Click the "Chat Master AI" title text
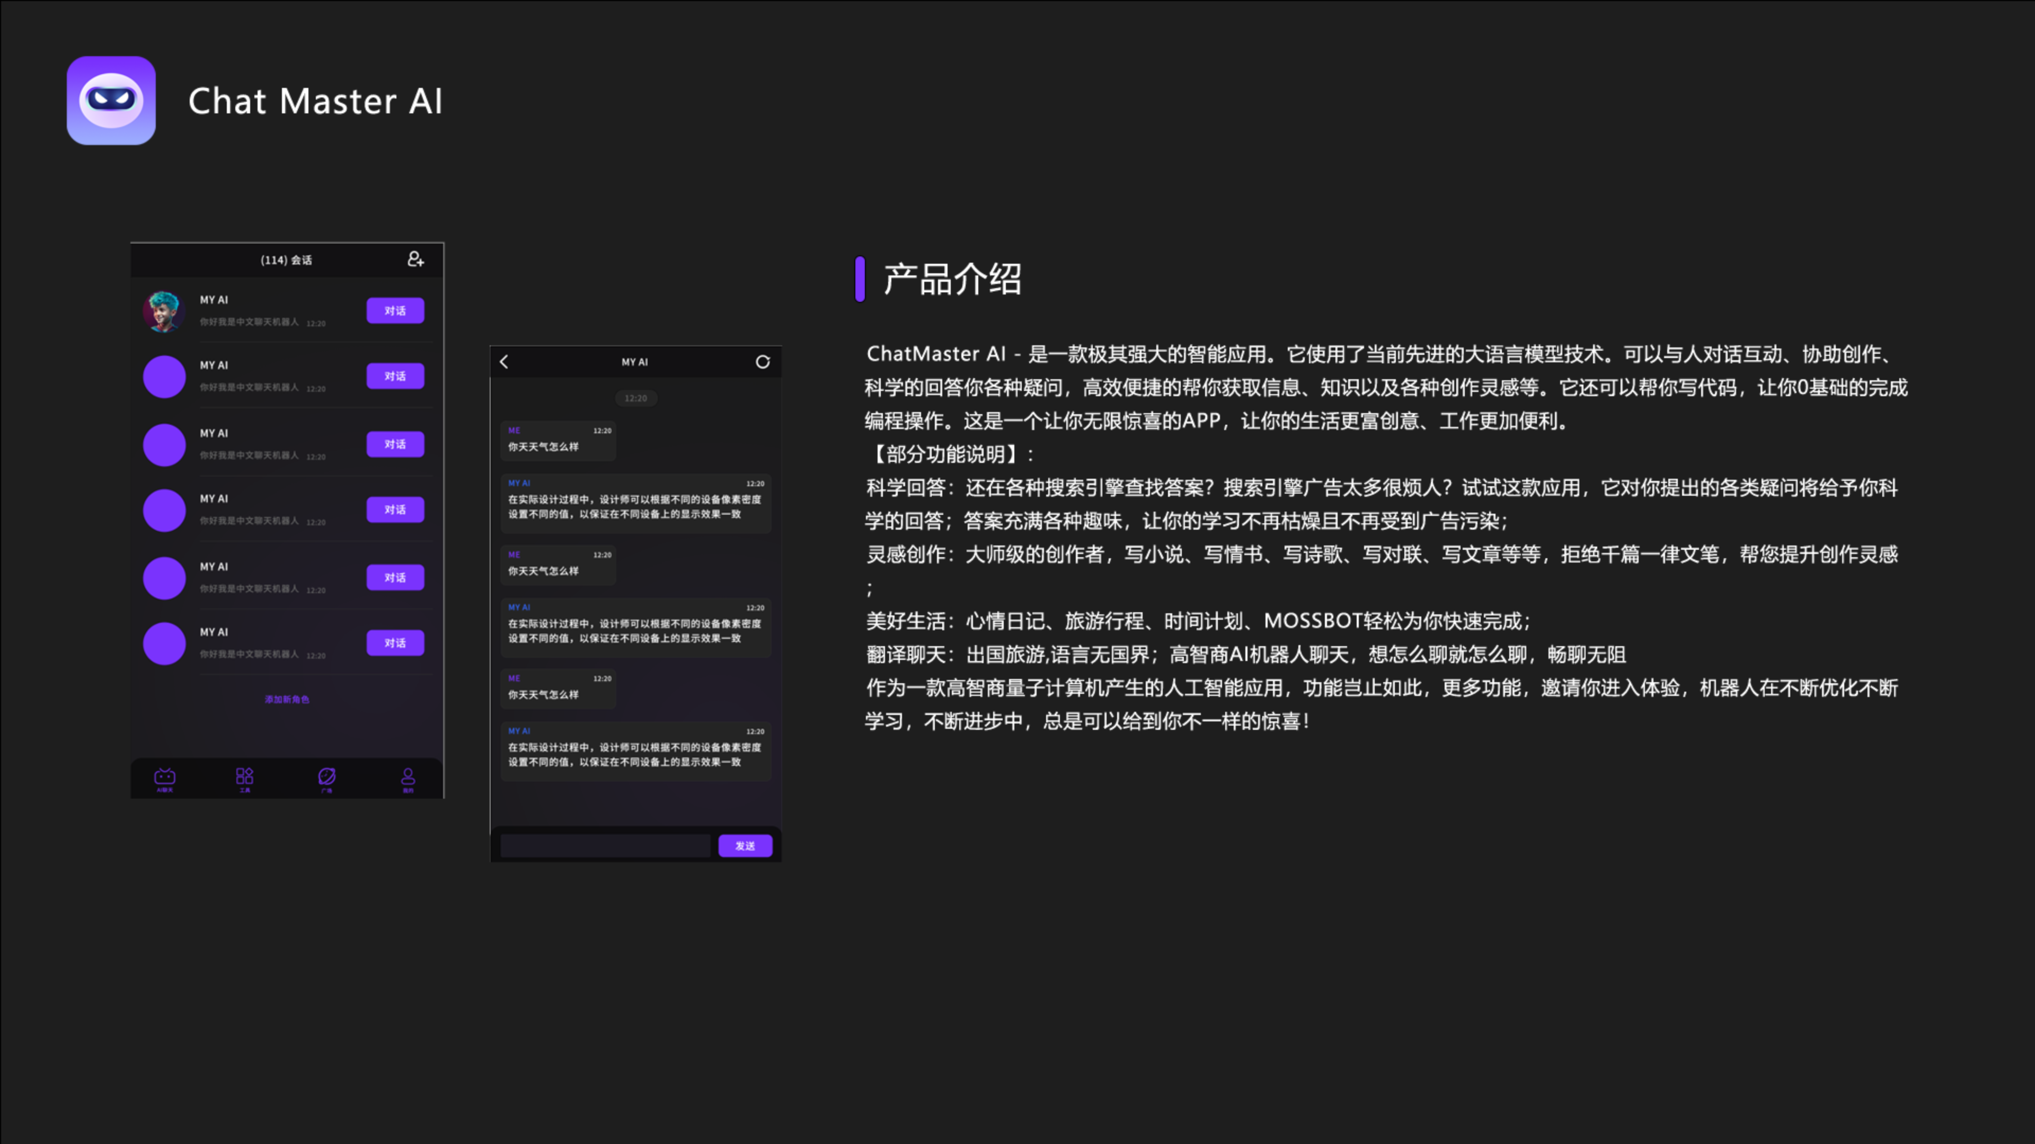 tap(315, 101)
